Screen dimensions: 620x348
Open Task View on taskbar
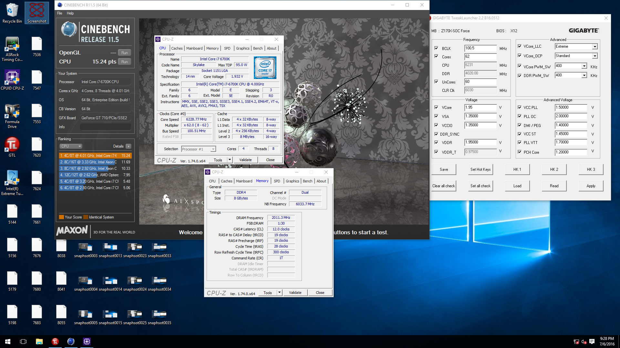[23, 342]
